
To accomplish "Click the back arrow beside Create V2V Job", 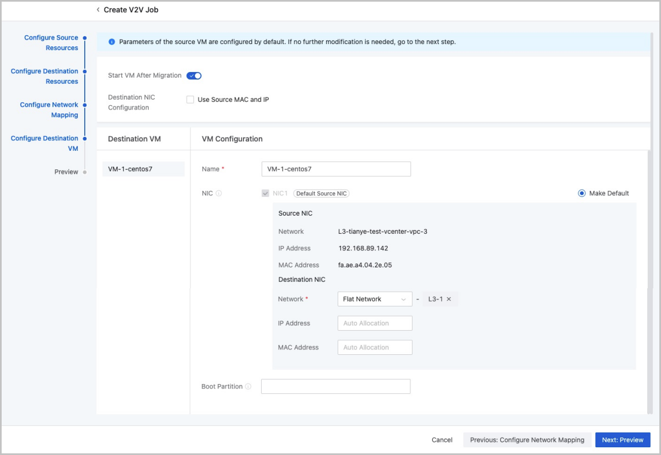I will 98,10.
